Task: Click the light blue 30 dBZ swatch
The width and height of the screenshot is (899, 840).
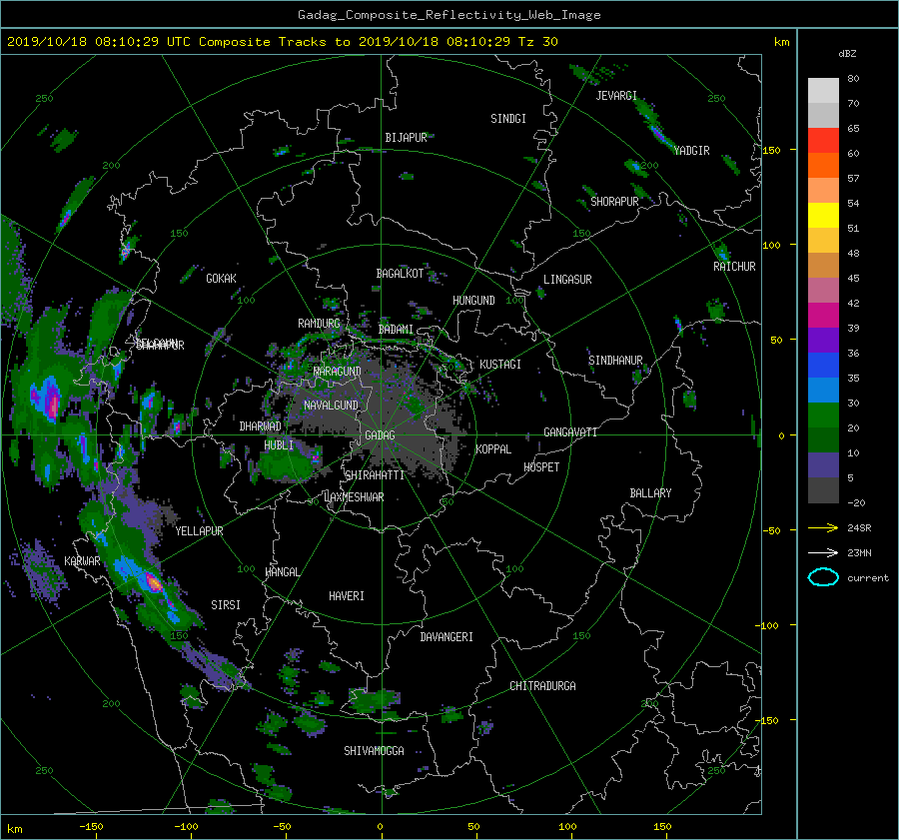Action: (x=823, y=391)
